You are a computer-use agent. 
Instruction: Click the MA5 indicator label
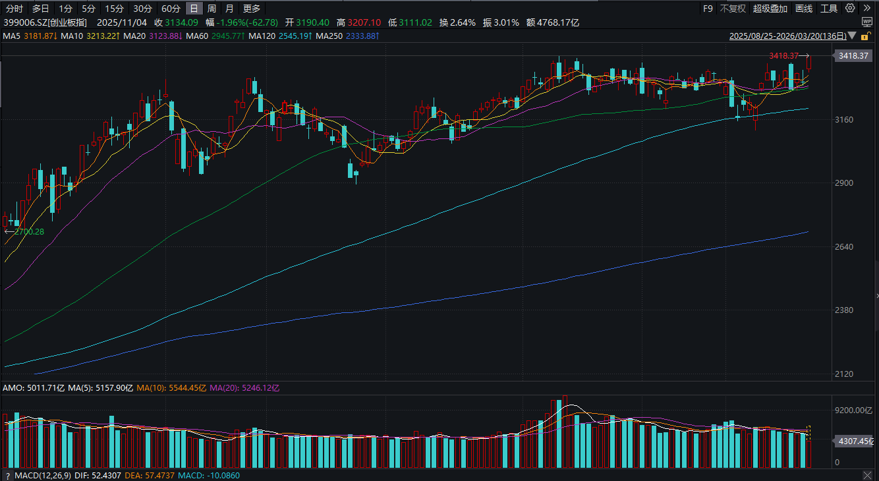point(11,36)
